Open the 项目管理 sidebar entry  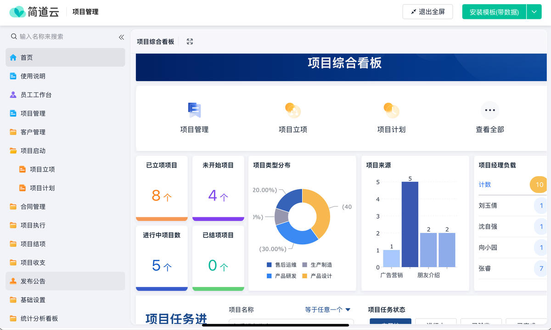tap(65, 113)
